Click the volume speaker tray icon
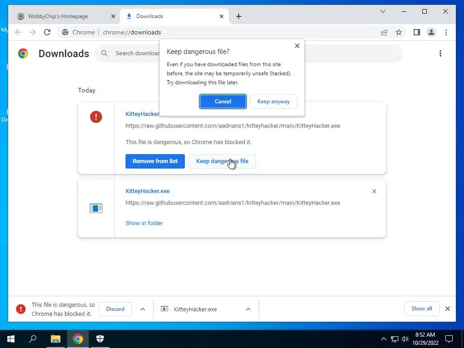 click(405, 339)
